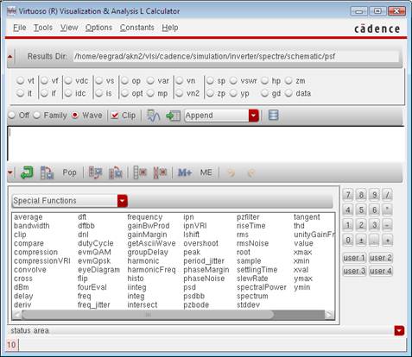Select the vt radio button
Screen dimensions: 412x357
(x=20, y=81)
